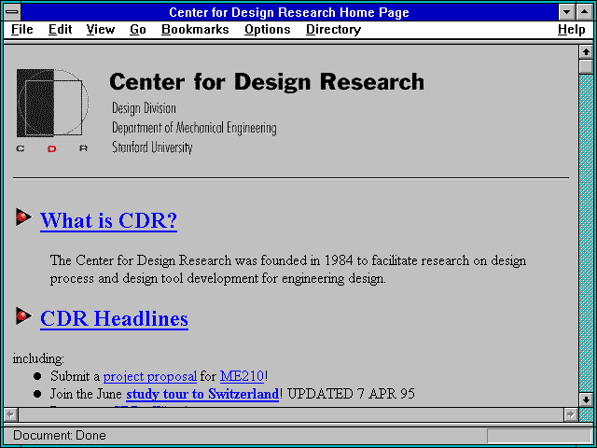Click the CDR logo image
The width and height of the screenshot is (597, 448).
(x=52, y=110)
